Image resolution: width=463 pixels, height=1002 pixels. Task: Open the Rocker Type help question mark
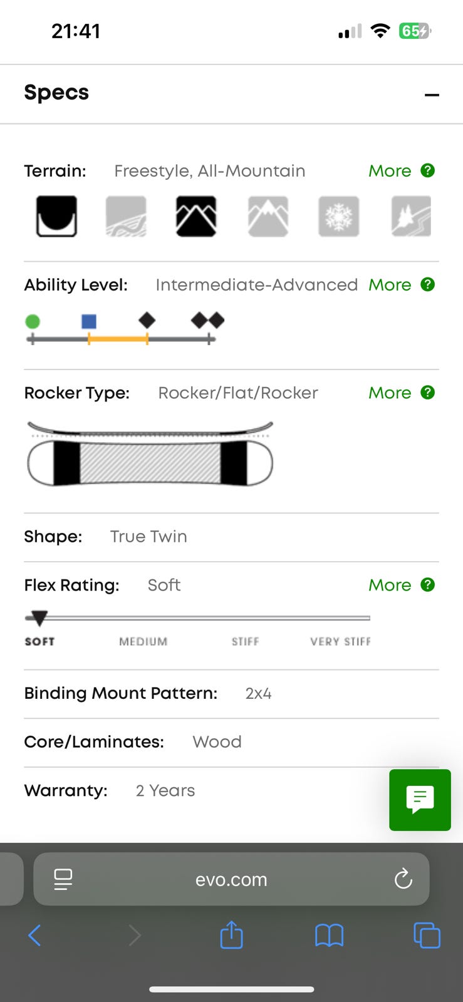[428, 393]
